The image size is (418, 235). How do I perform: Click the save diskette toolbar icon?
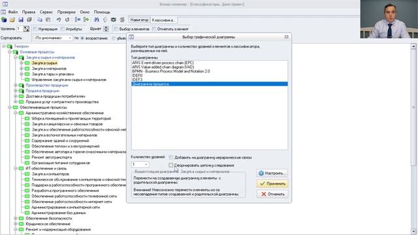tap(21, 20)
